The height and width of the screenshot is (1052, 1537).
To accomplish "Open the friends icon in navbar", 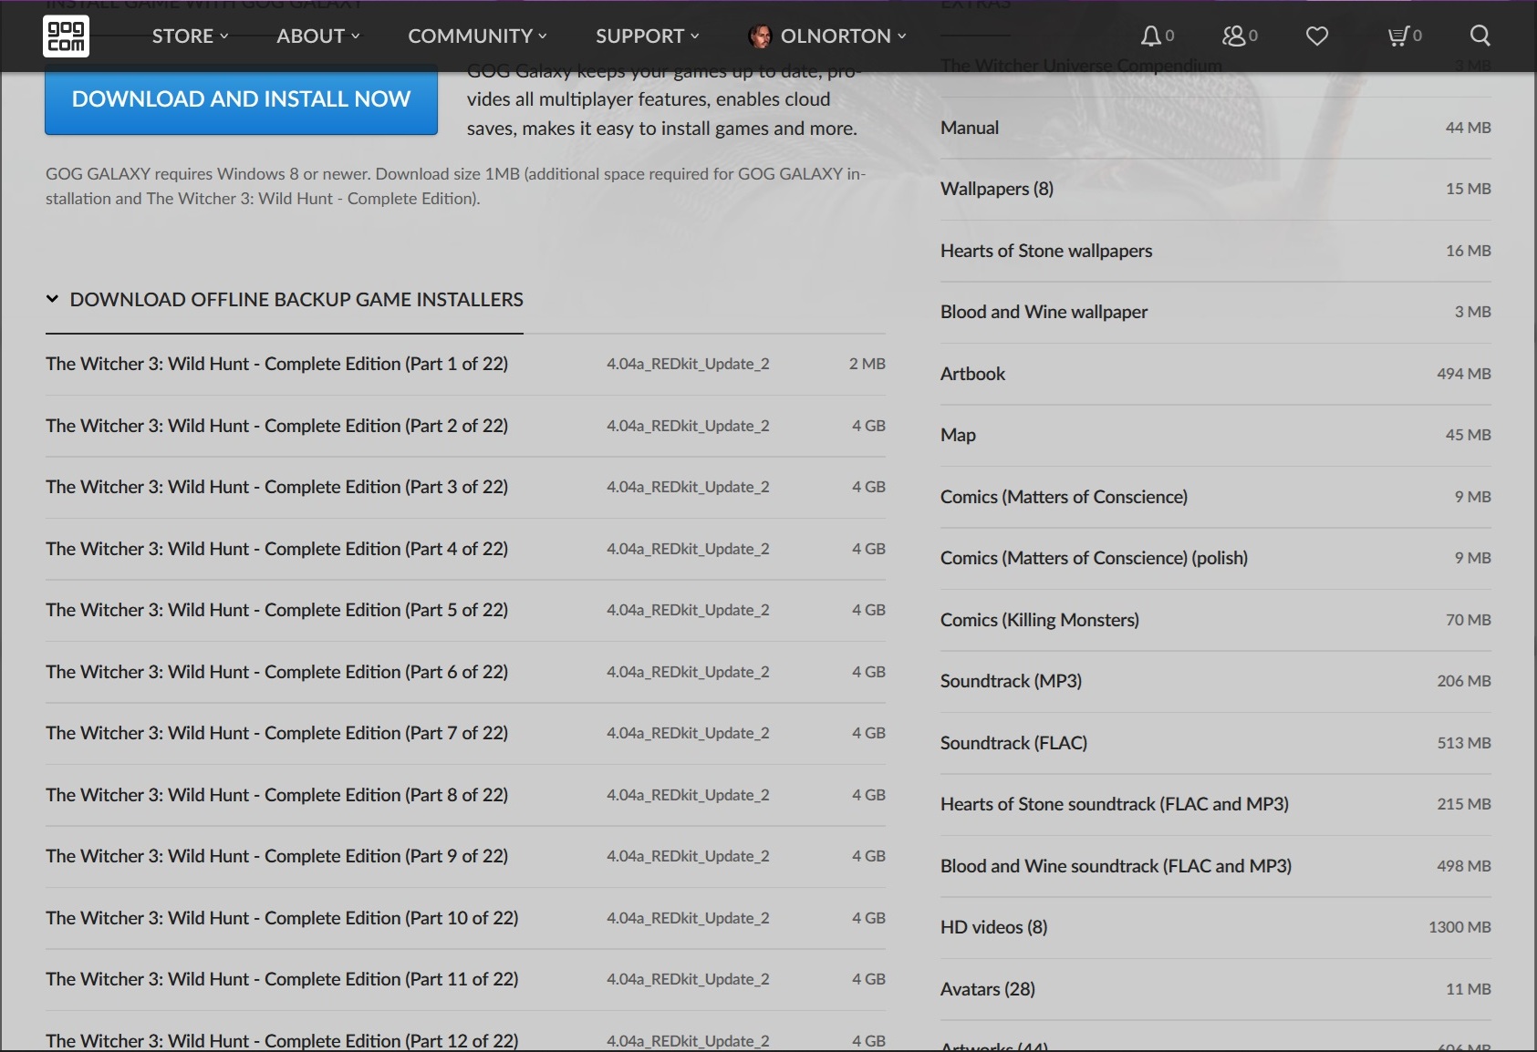I will [1233, 36].
